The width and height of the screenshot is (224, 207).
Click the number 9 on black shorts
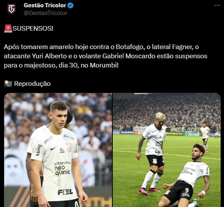(x=187, y=190)
